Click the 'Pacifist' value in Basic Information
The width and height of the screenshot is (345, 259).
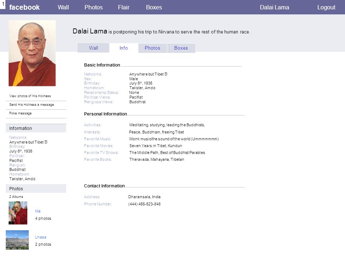(136, 97)
